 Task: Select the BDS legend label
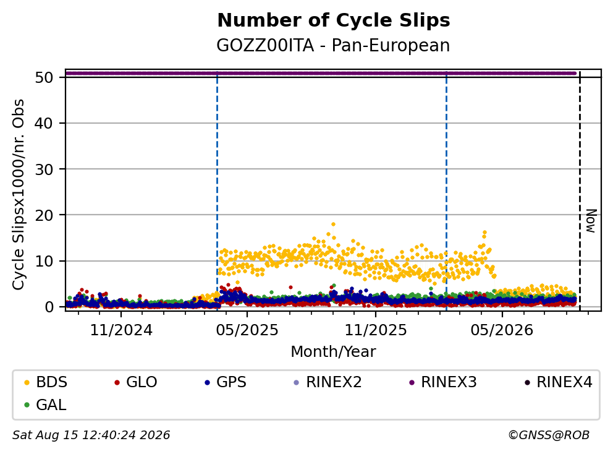pyautogui.click(x=52, y=382)
